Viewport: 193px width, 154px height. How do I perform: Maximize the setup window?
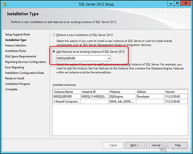[x=177, y=4]
